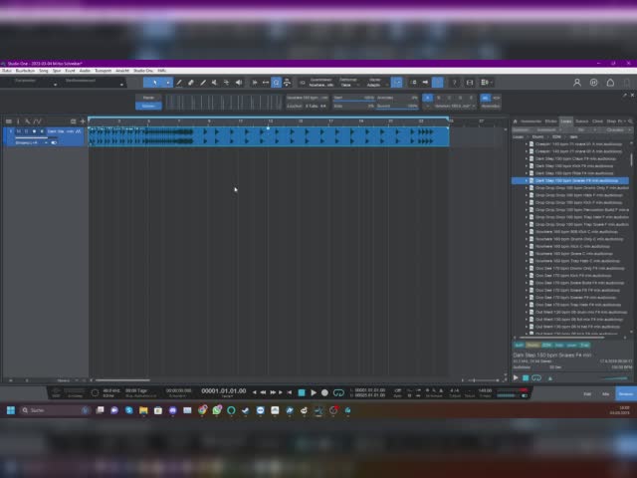The width and height of the screenshot is (637, 478).
Task: Adjust the browser preview volume slider
Action: (615, 378)
